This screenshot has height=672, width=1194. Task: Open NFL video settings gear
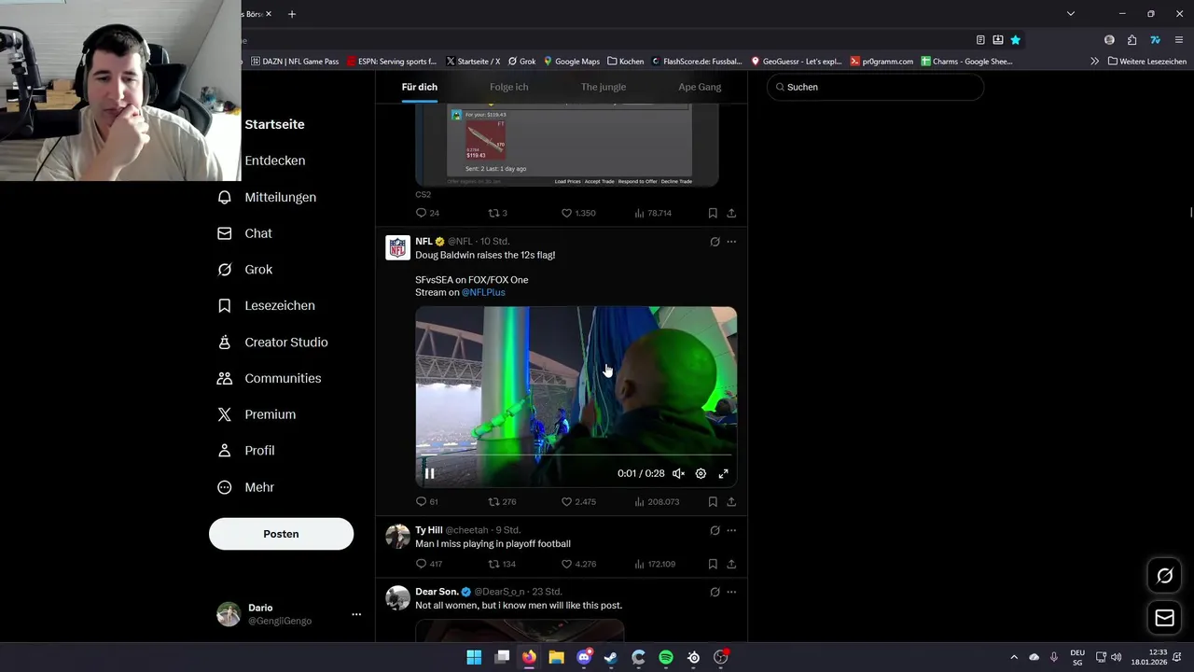click(701, 473)
